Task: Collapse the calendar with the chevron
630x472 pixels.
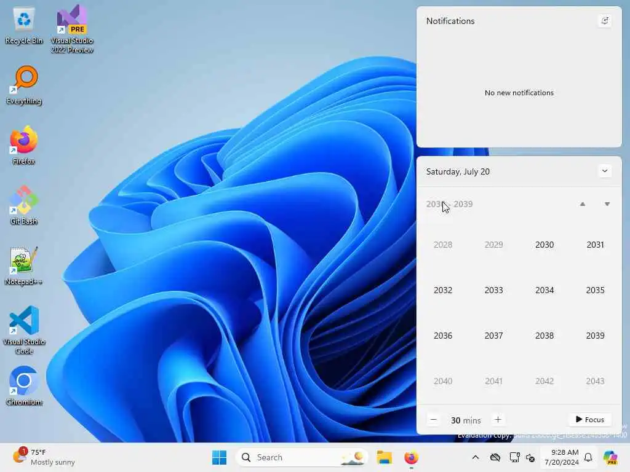Action: (605, 171)
